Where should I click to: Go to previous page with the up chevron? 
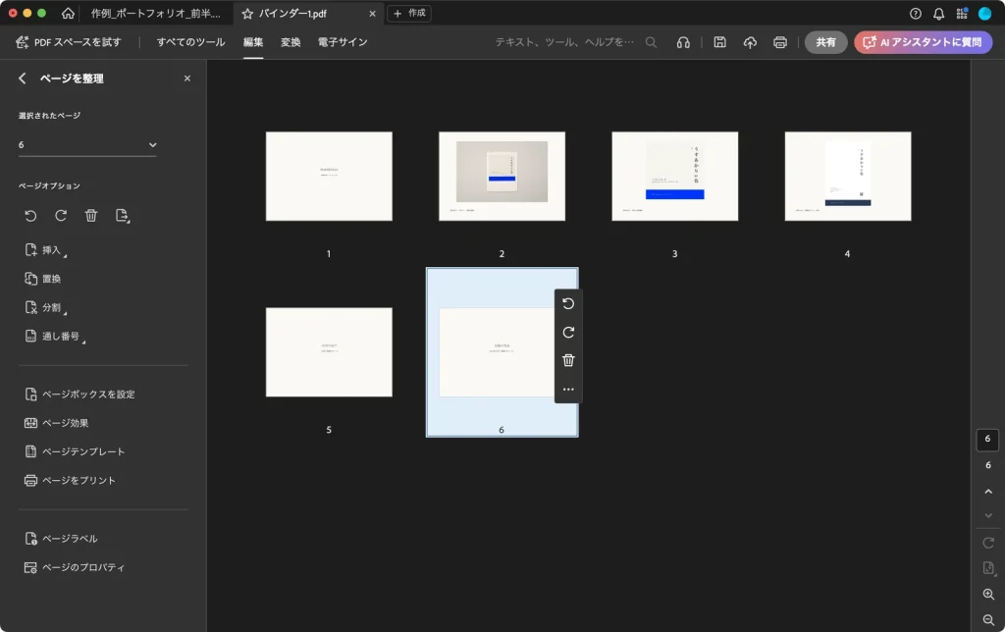pyautogui.click(x=988, y=492)
